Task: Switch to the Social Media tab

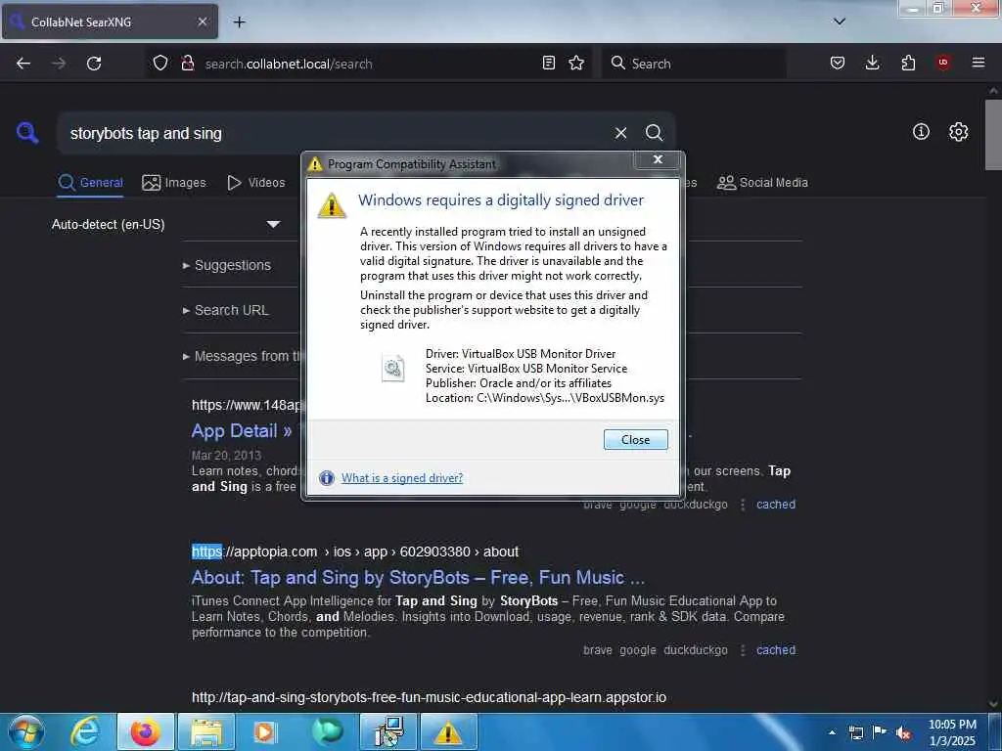Action: [762, 183]
